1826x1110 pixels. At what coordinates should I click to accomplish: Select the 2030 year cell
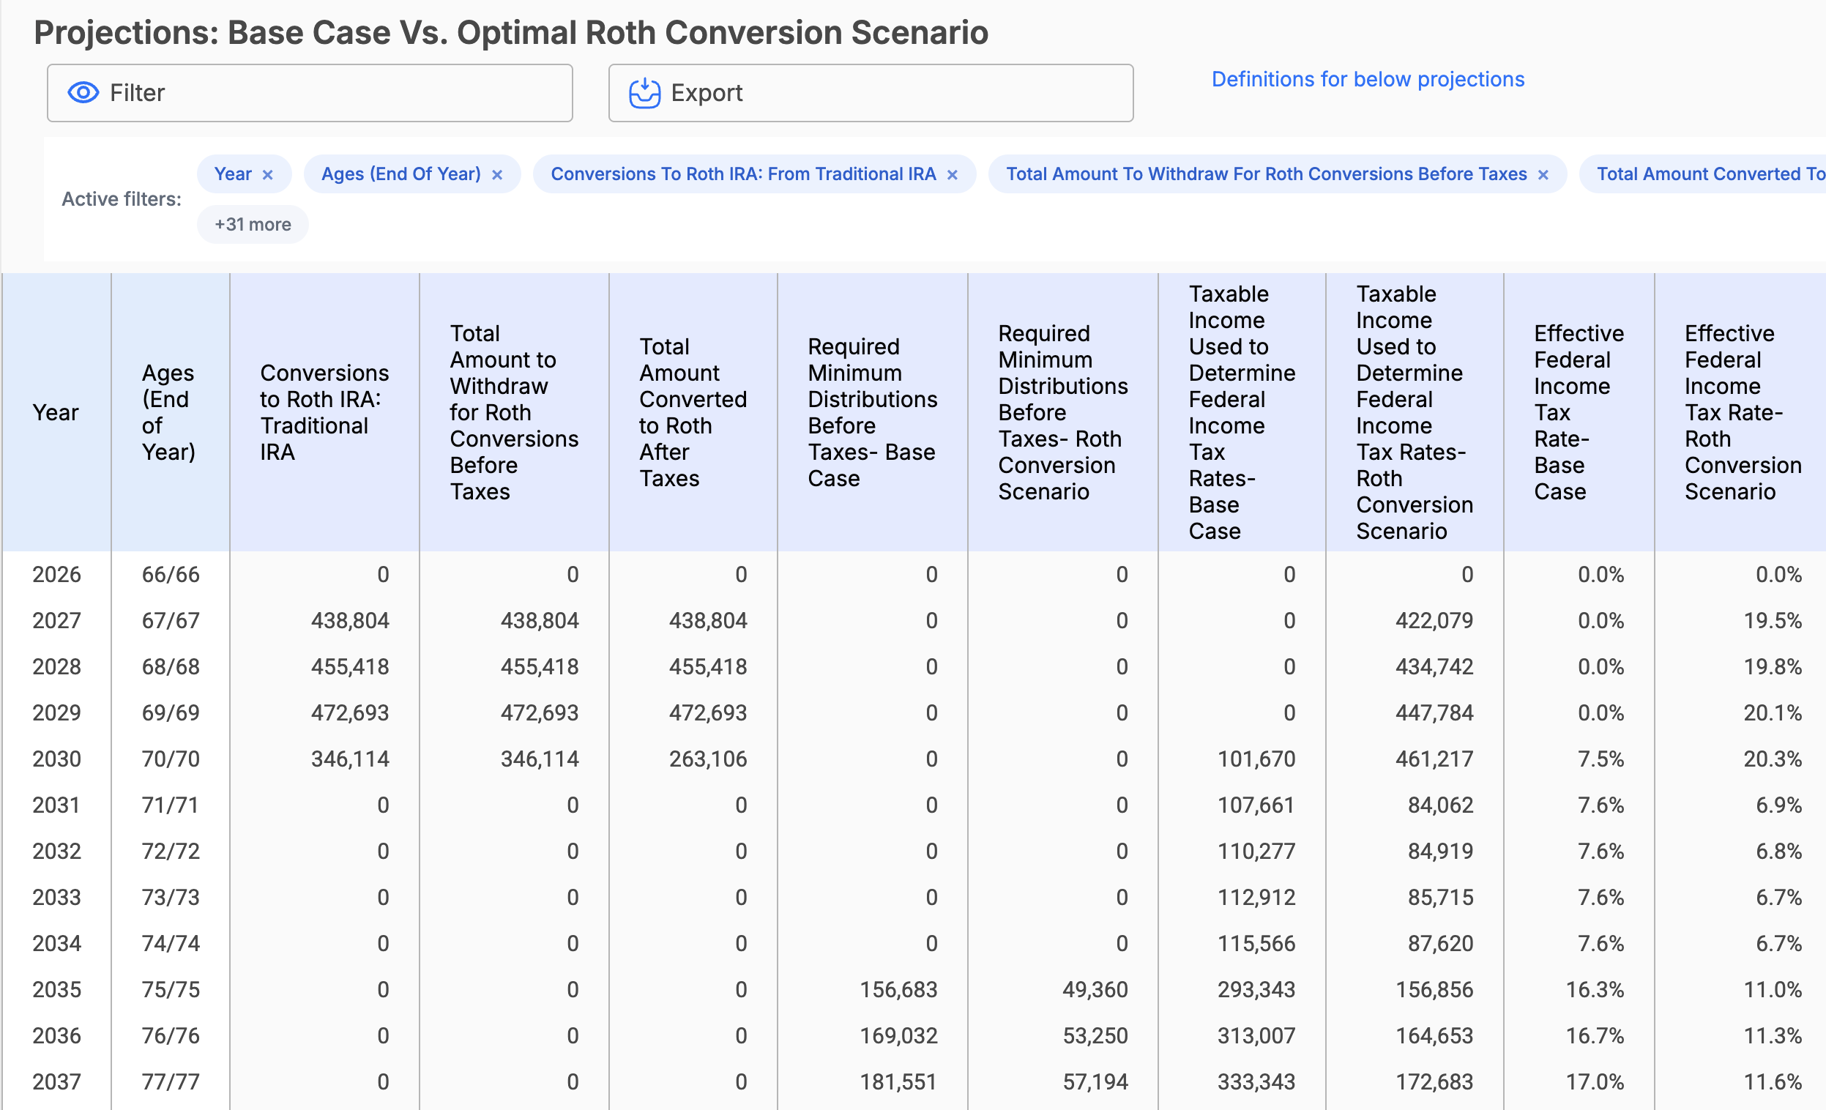56,759
